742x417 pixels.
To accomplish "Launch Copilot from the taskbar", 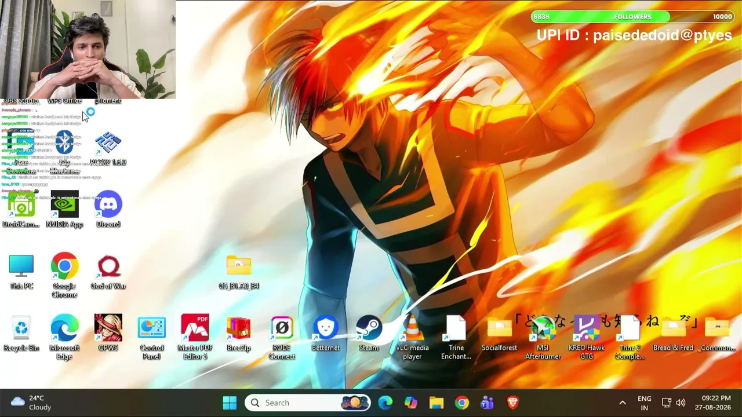I will [x=411, y=403].
